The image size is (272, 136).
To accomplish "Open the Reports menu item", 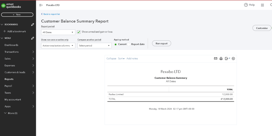I will point(9,79).
